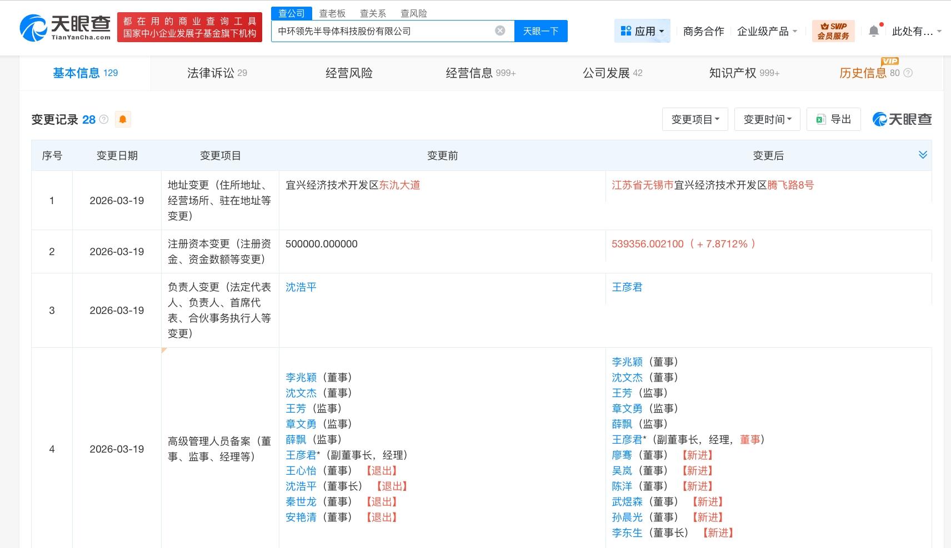Image resolution: width=951 pixels, height=548 pixels.
Task: Select the old capital value 500000.000000
Action: [x=322, y=243]
